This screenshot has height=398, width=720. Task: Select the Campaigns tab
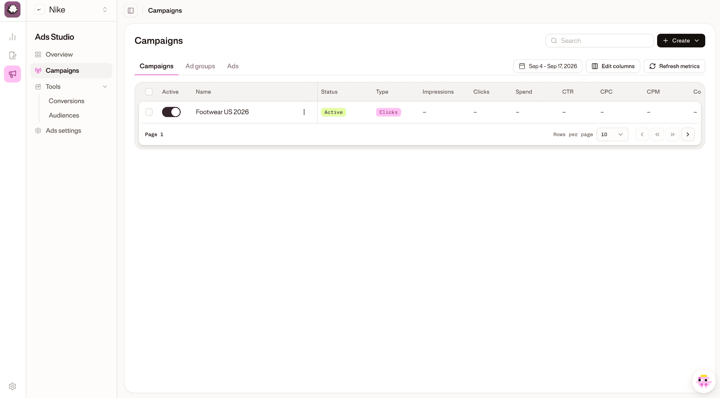tap(156, 66)
